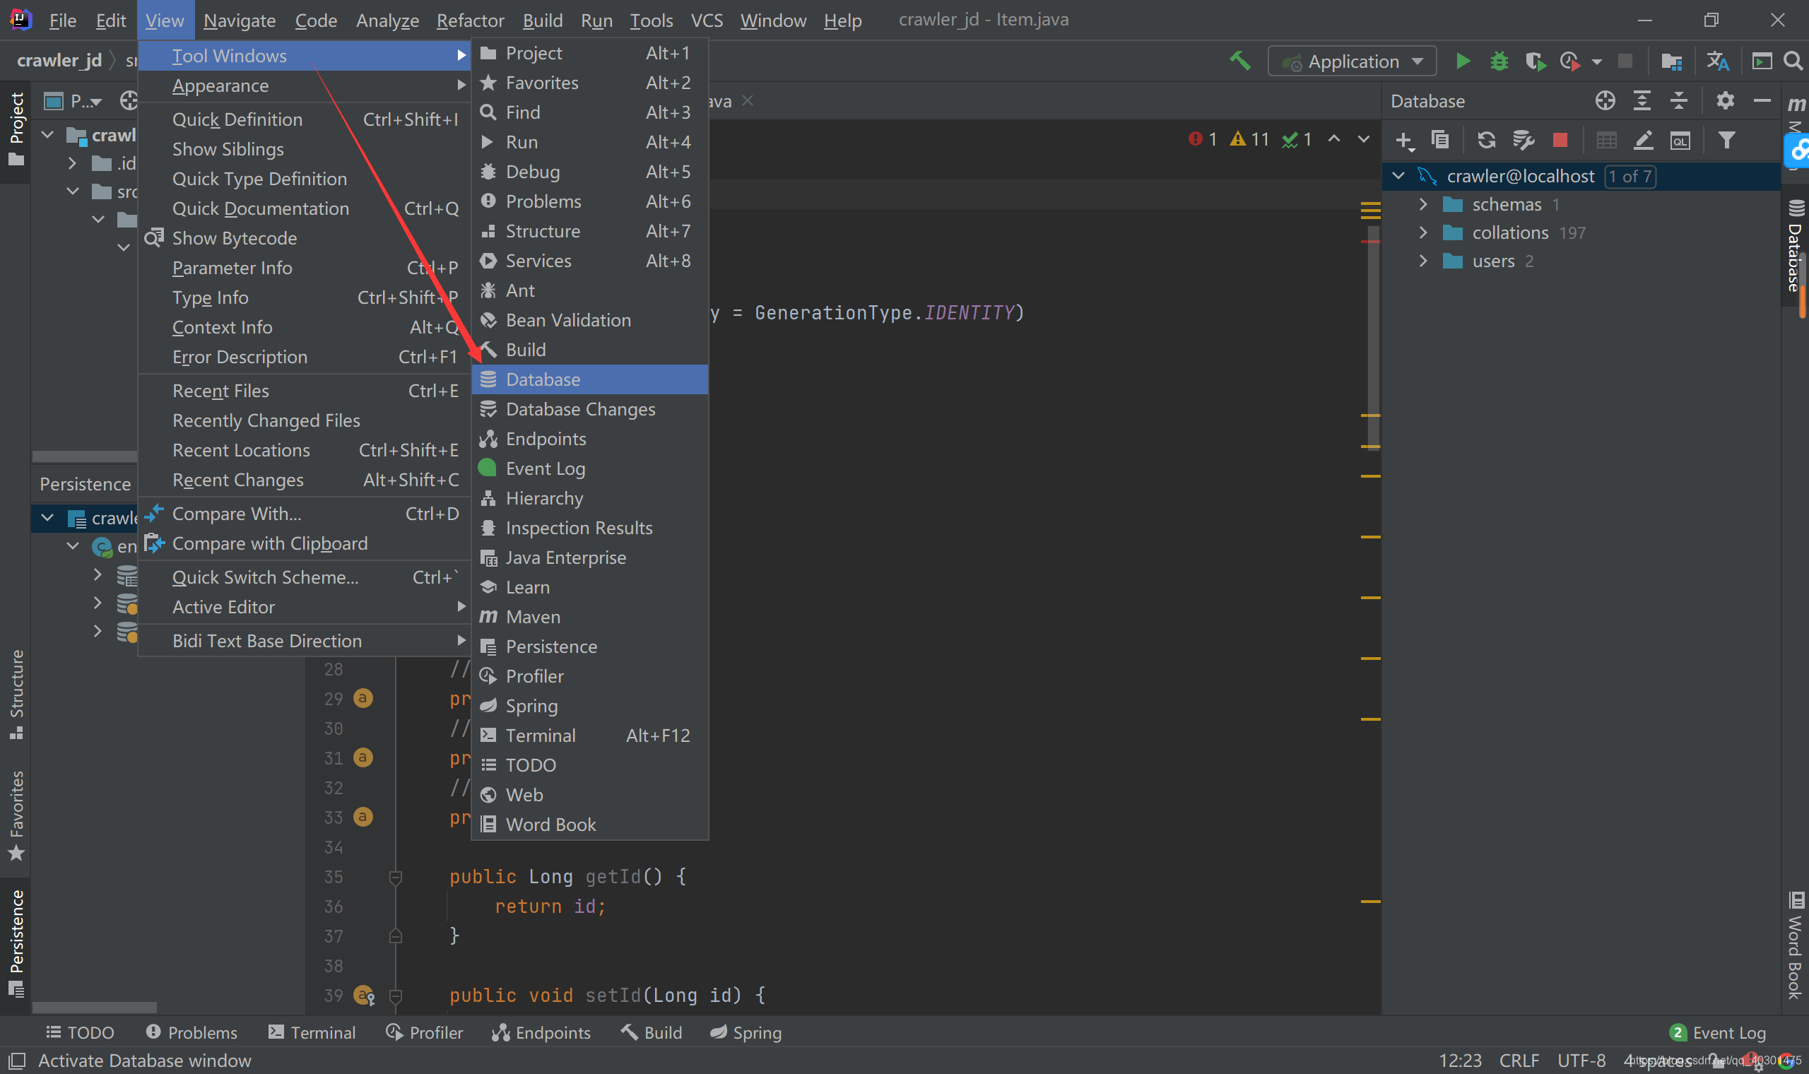Start debugging with the bug icon
This screenshot has width=1809, height=1074.
(1499, 61)
